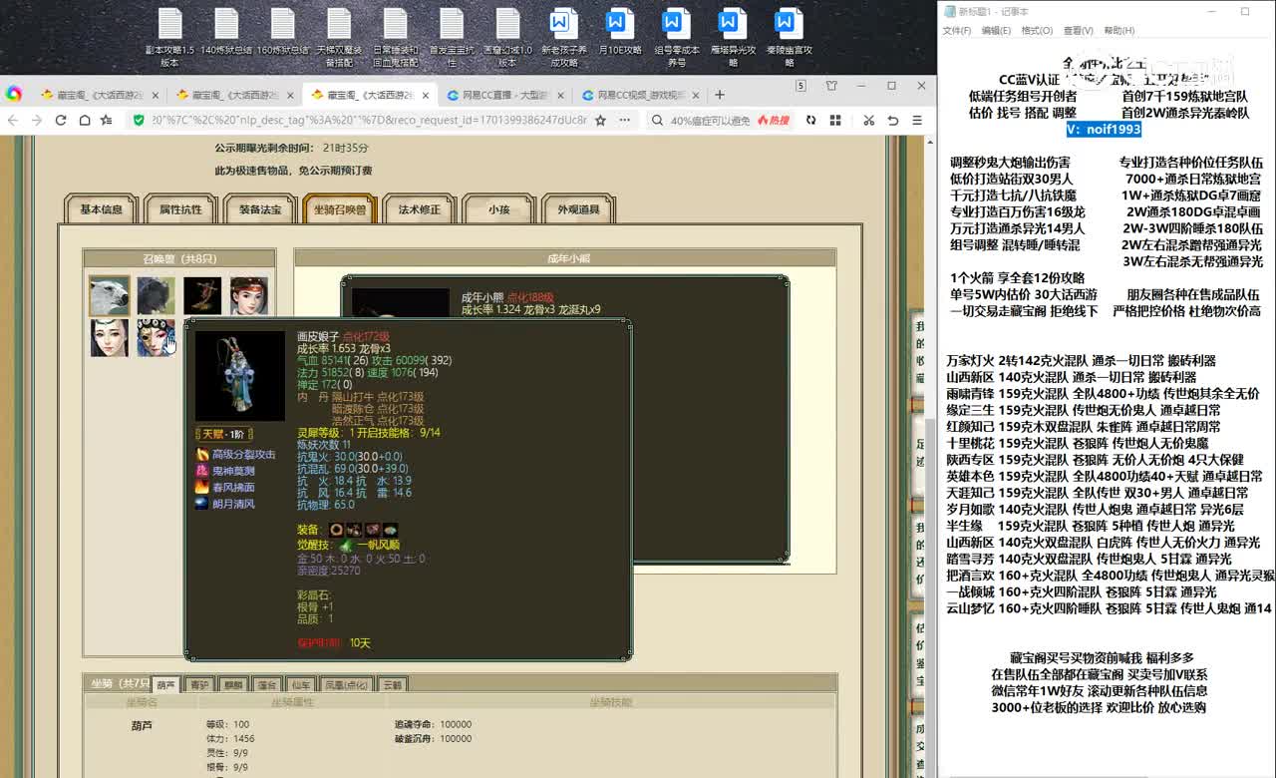Image resolution: width=1276 pixels, height=778 pixels.
Task: Open the 首发宝宝抗性 desktop file
Action: (452, 37)
